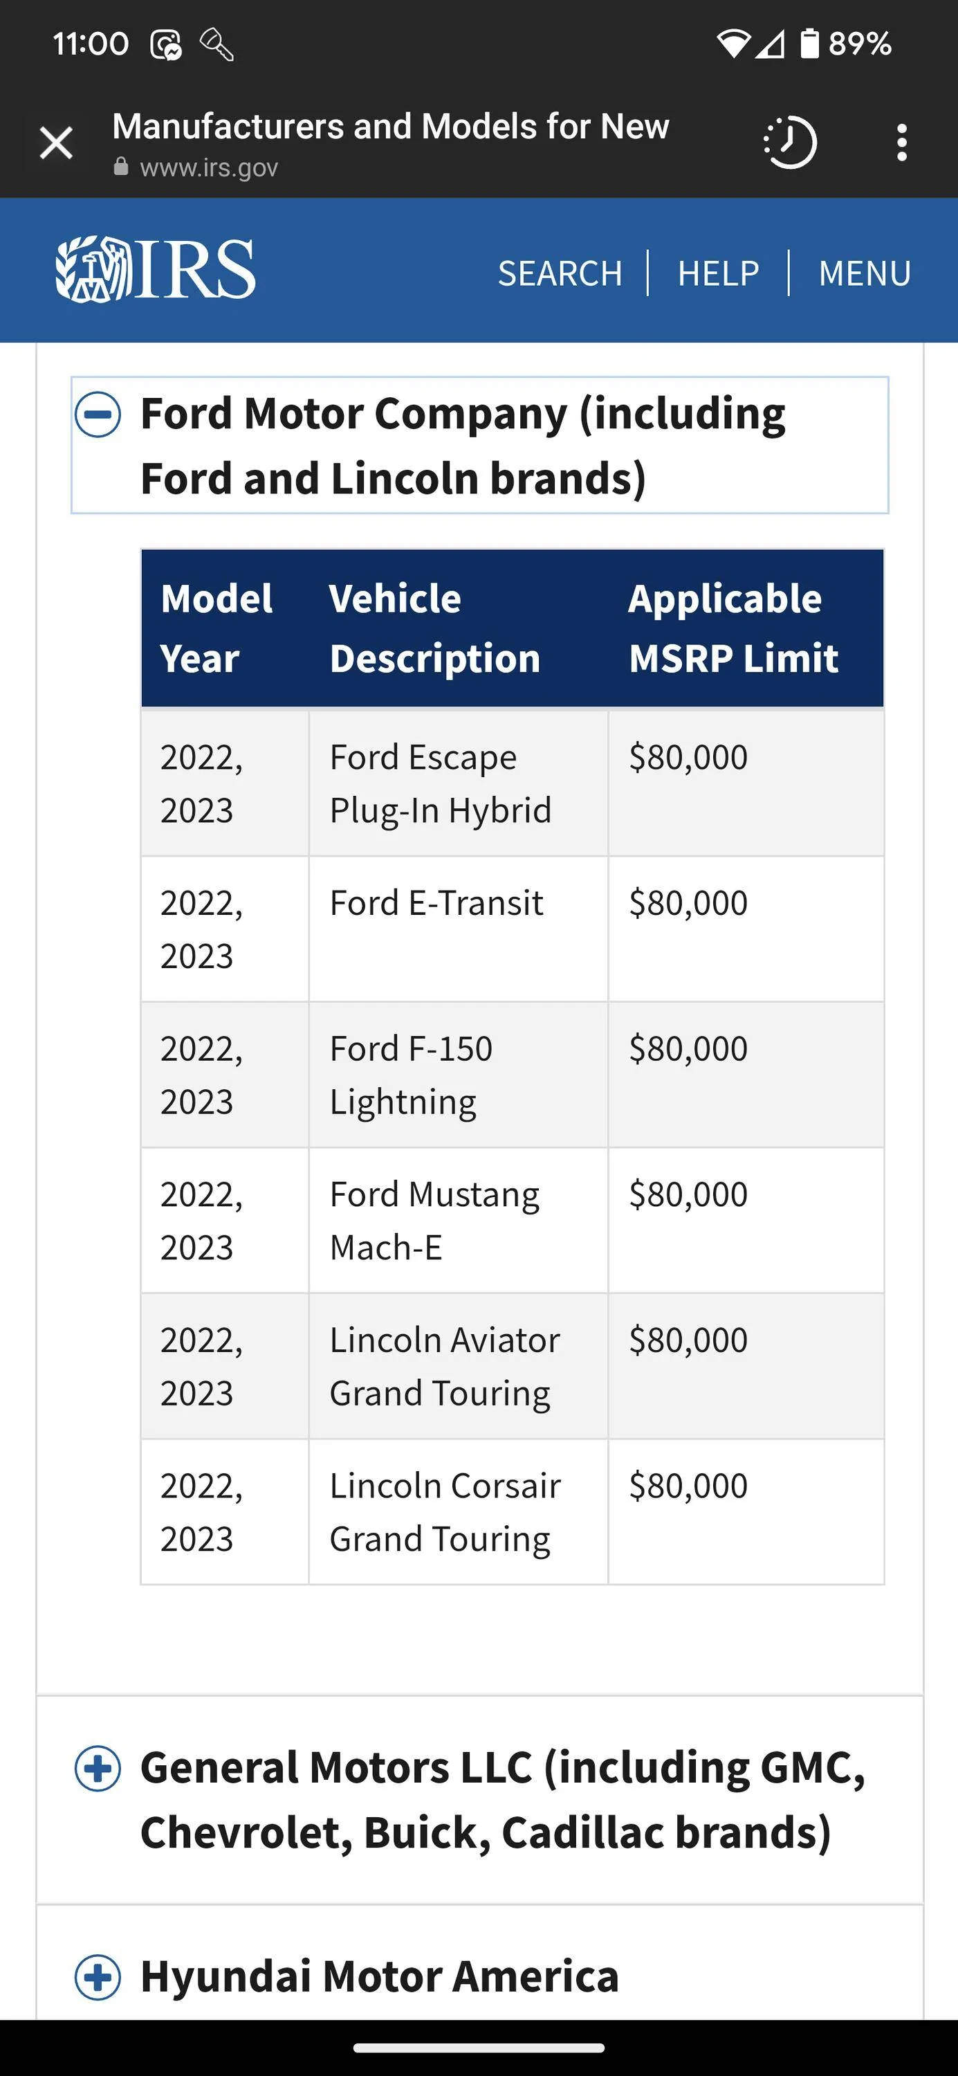Open the SEARCH menu item
Image resolution: width=958 pixels, height=2076 pixels.
coord(560,273)
